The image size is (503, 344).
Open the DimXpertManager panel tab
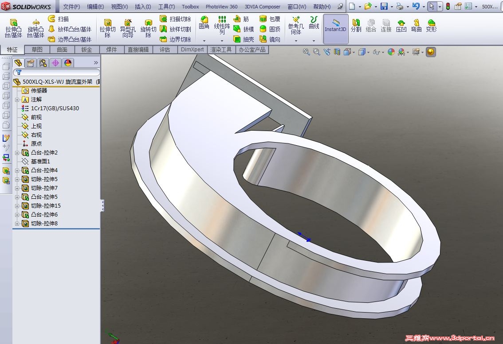pos(55,63)
